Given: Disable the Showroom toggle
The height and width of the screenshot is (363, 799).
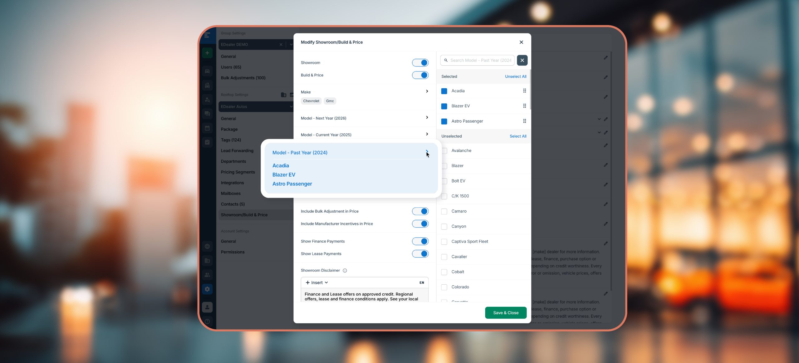Looking at the screenshot, I should pyautogui.click(x=420, y=63).
